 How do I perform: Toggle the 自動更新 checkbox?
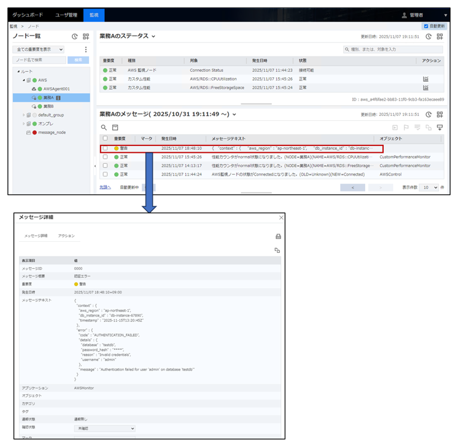pyautogui.click(x=426, y=26)
